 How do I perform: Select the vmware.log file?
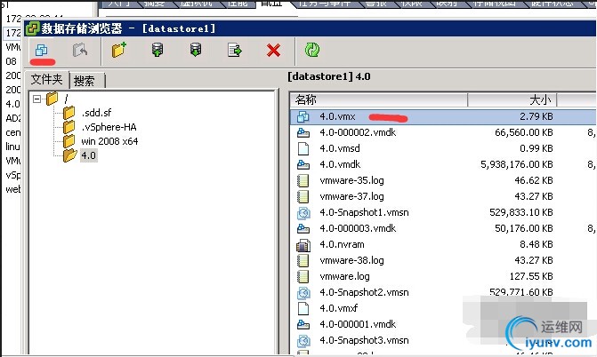click(x=344, y=276)
